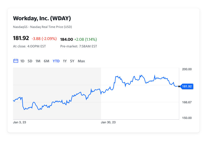207x141 pixels.
Task: Click the 166.67 y-axis label
Action: coord(187,102)
